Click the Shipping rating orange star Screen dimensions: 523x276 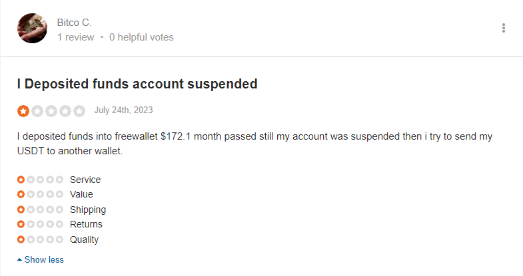click(x=21, y=209)
